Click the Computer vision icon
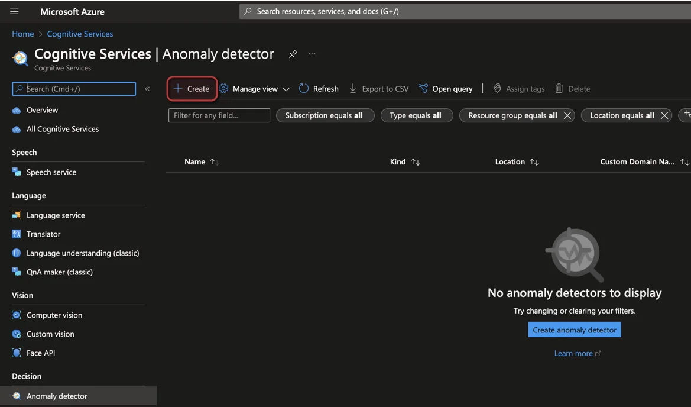691x407 pixels. 17,315
